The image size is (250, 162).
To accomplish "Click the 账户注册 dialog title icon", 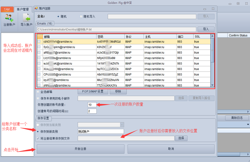I will [36, 8].
